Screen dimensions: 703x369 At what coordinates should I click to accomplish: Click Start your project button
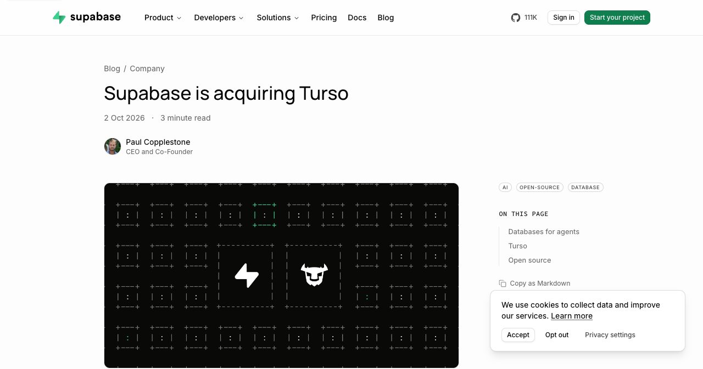coord(617,18)
